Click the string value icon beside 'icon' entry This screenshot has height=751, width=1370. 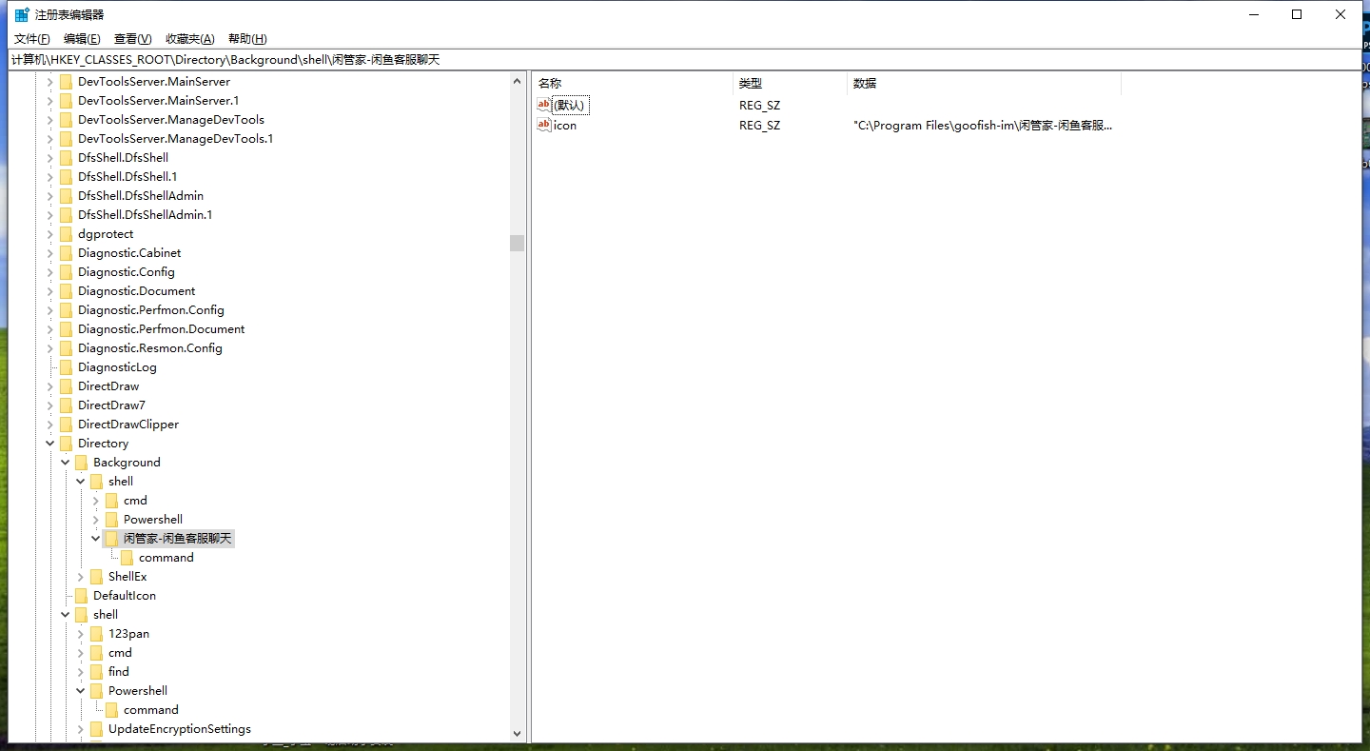pyautogui.click(x=544, y=125)
